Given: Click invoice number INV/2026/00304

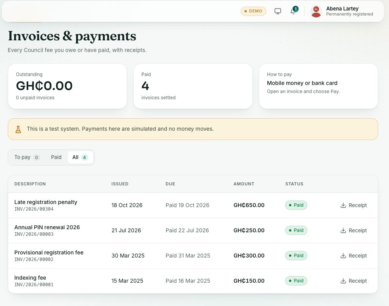Looking at the screenshot, I should click(x=34, y=209).
